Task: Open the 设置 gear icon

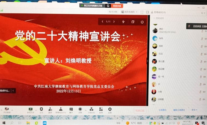Action: (110, 110)
